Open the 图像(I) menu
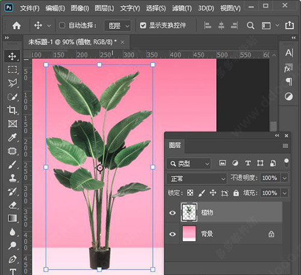 (x=80, y=8)
